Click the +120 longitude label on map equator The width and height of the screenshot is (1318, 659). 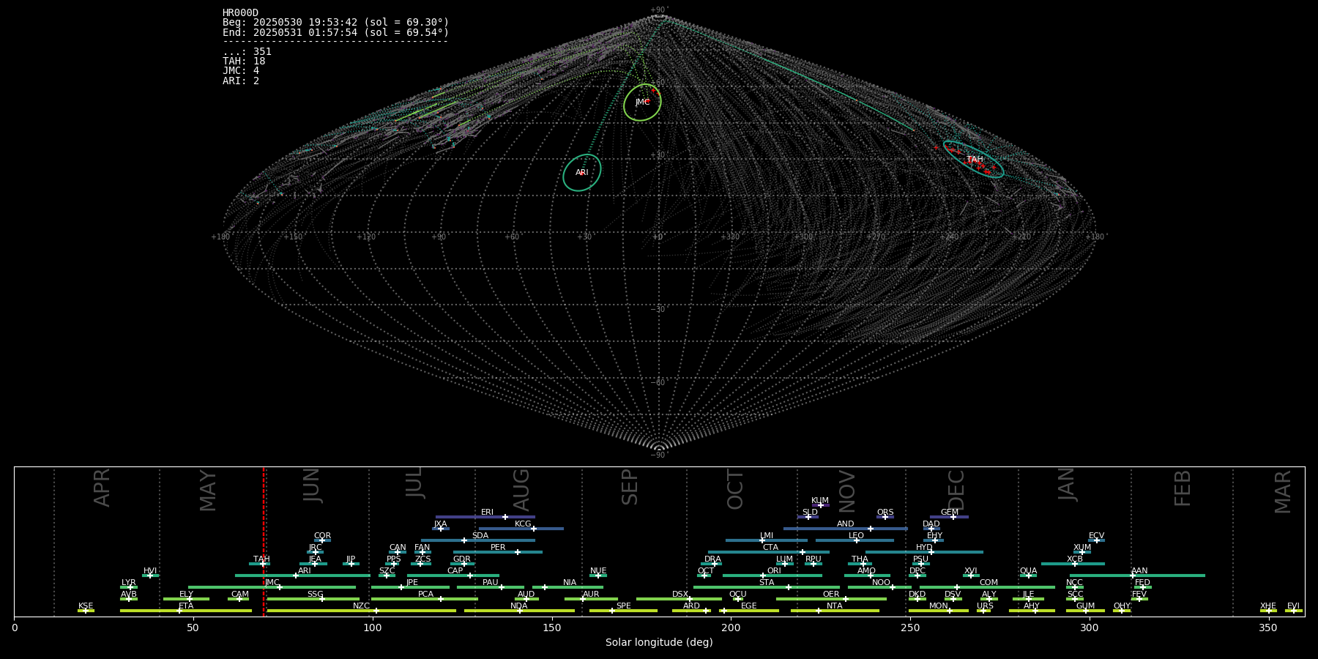point(366,237)
